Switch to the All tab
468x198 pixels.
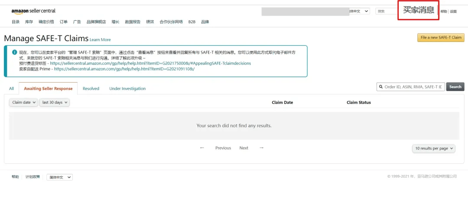(x=11, y=89)
